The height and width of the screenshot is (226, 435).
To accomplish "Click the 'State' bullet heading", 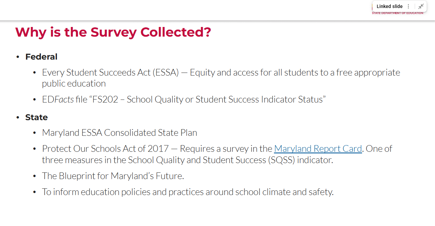I will pyautogui.click(x=37, y=117).
